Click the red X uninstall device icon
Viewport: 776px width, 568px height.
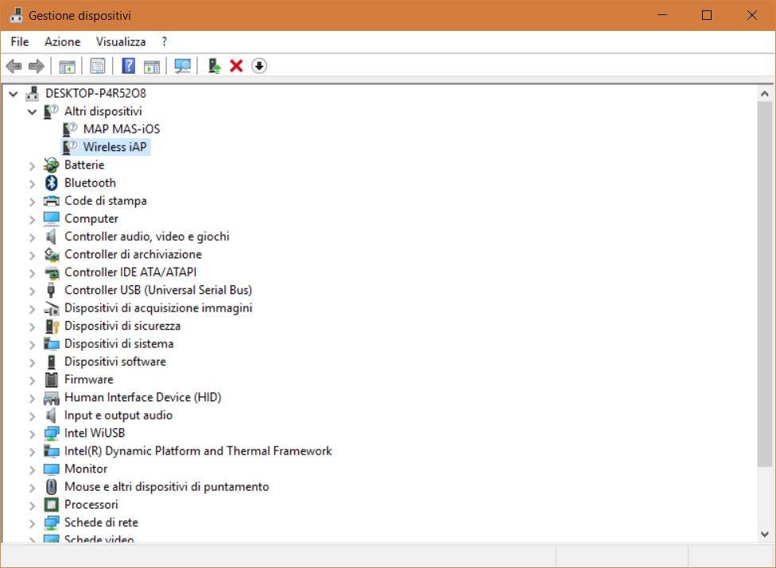coord(236,66)
